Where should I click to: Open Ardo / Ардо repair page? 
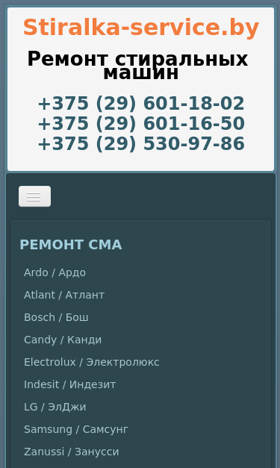click(x=55, y=272)
